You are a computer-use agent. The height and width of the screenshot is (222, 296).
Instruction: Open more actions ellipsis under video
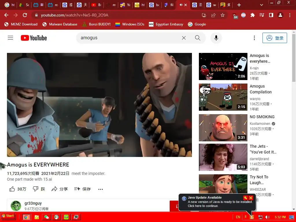101,189
